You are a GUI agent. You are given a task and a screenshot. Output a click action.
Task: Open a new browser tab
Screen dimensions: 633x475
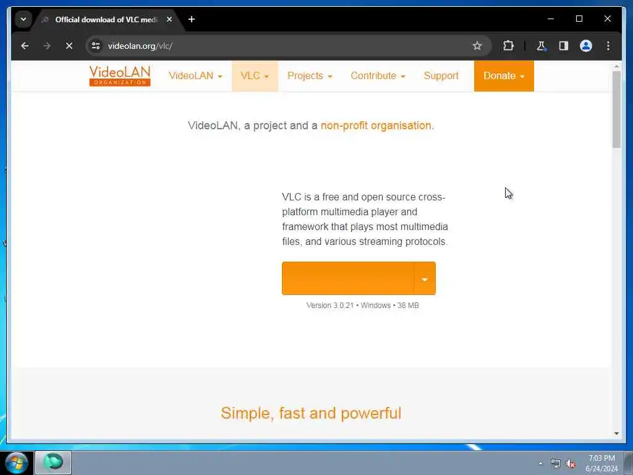[192, 19]
